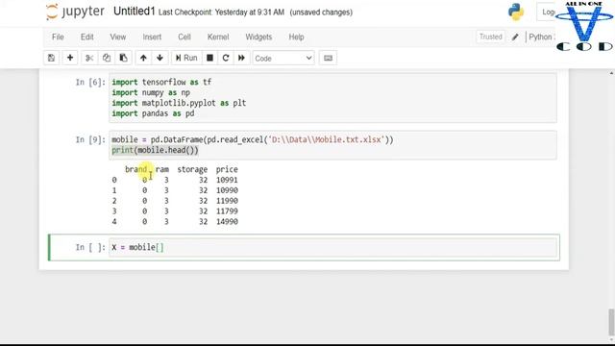Click the Trusted notebook button
This screenshot has height=346, width=615.
coord(490,37)
